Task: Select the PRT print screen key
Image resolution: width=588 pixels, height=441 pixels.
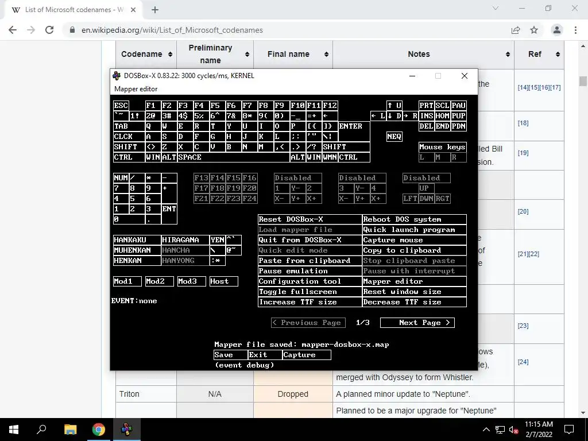Action: (x=427, y=106)
